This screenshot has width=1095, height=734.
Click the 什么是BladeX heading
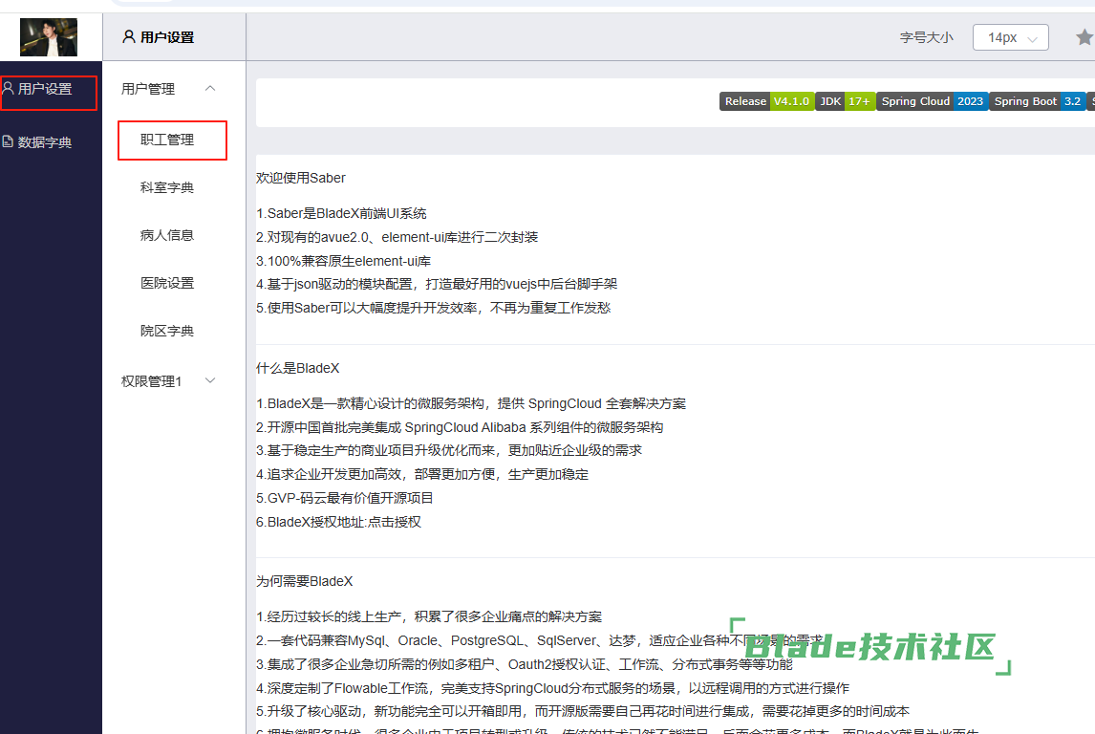298,368
